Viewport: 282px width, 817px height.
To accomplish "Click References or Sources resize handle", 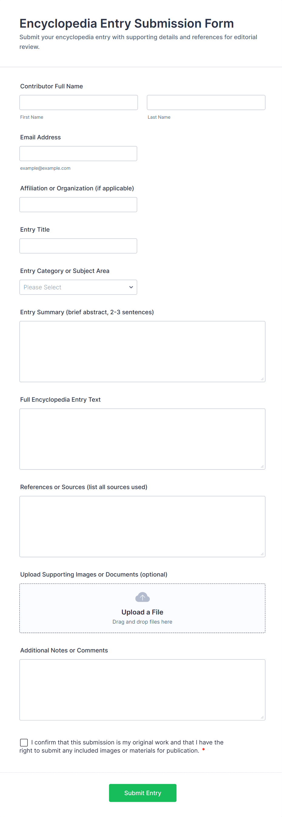I will (x=262, y=554).
